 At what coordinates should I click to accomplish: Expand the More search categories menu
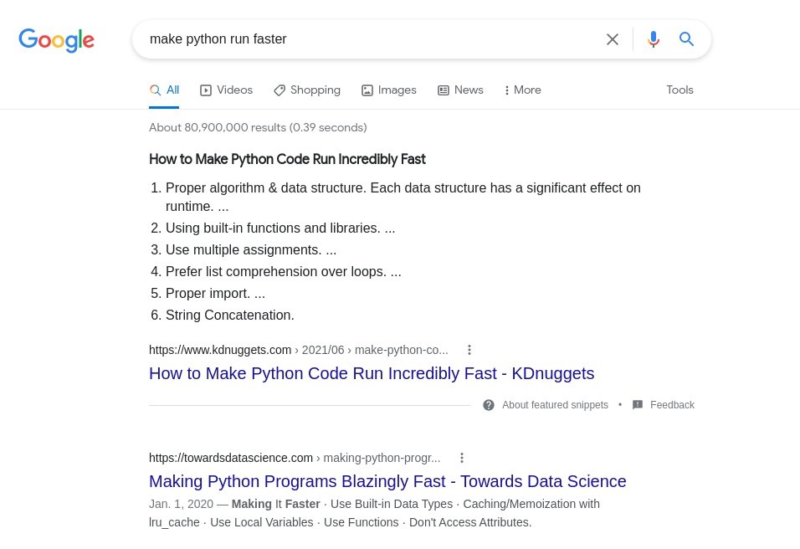(x=521, y=90)
